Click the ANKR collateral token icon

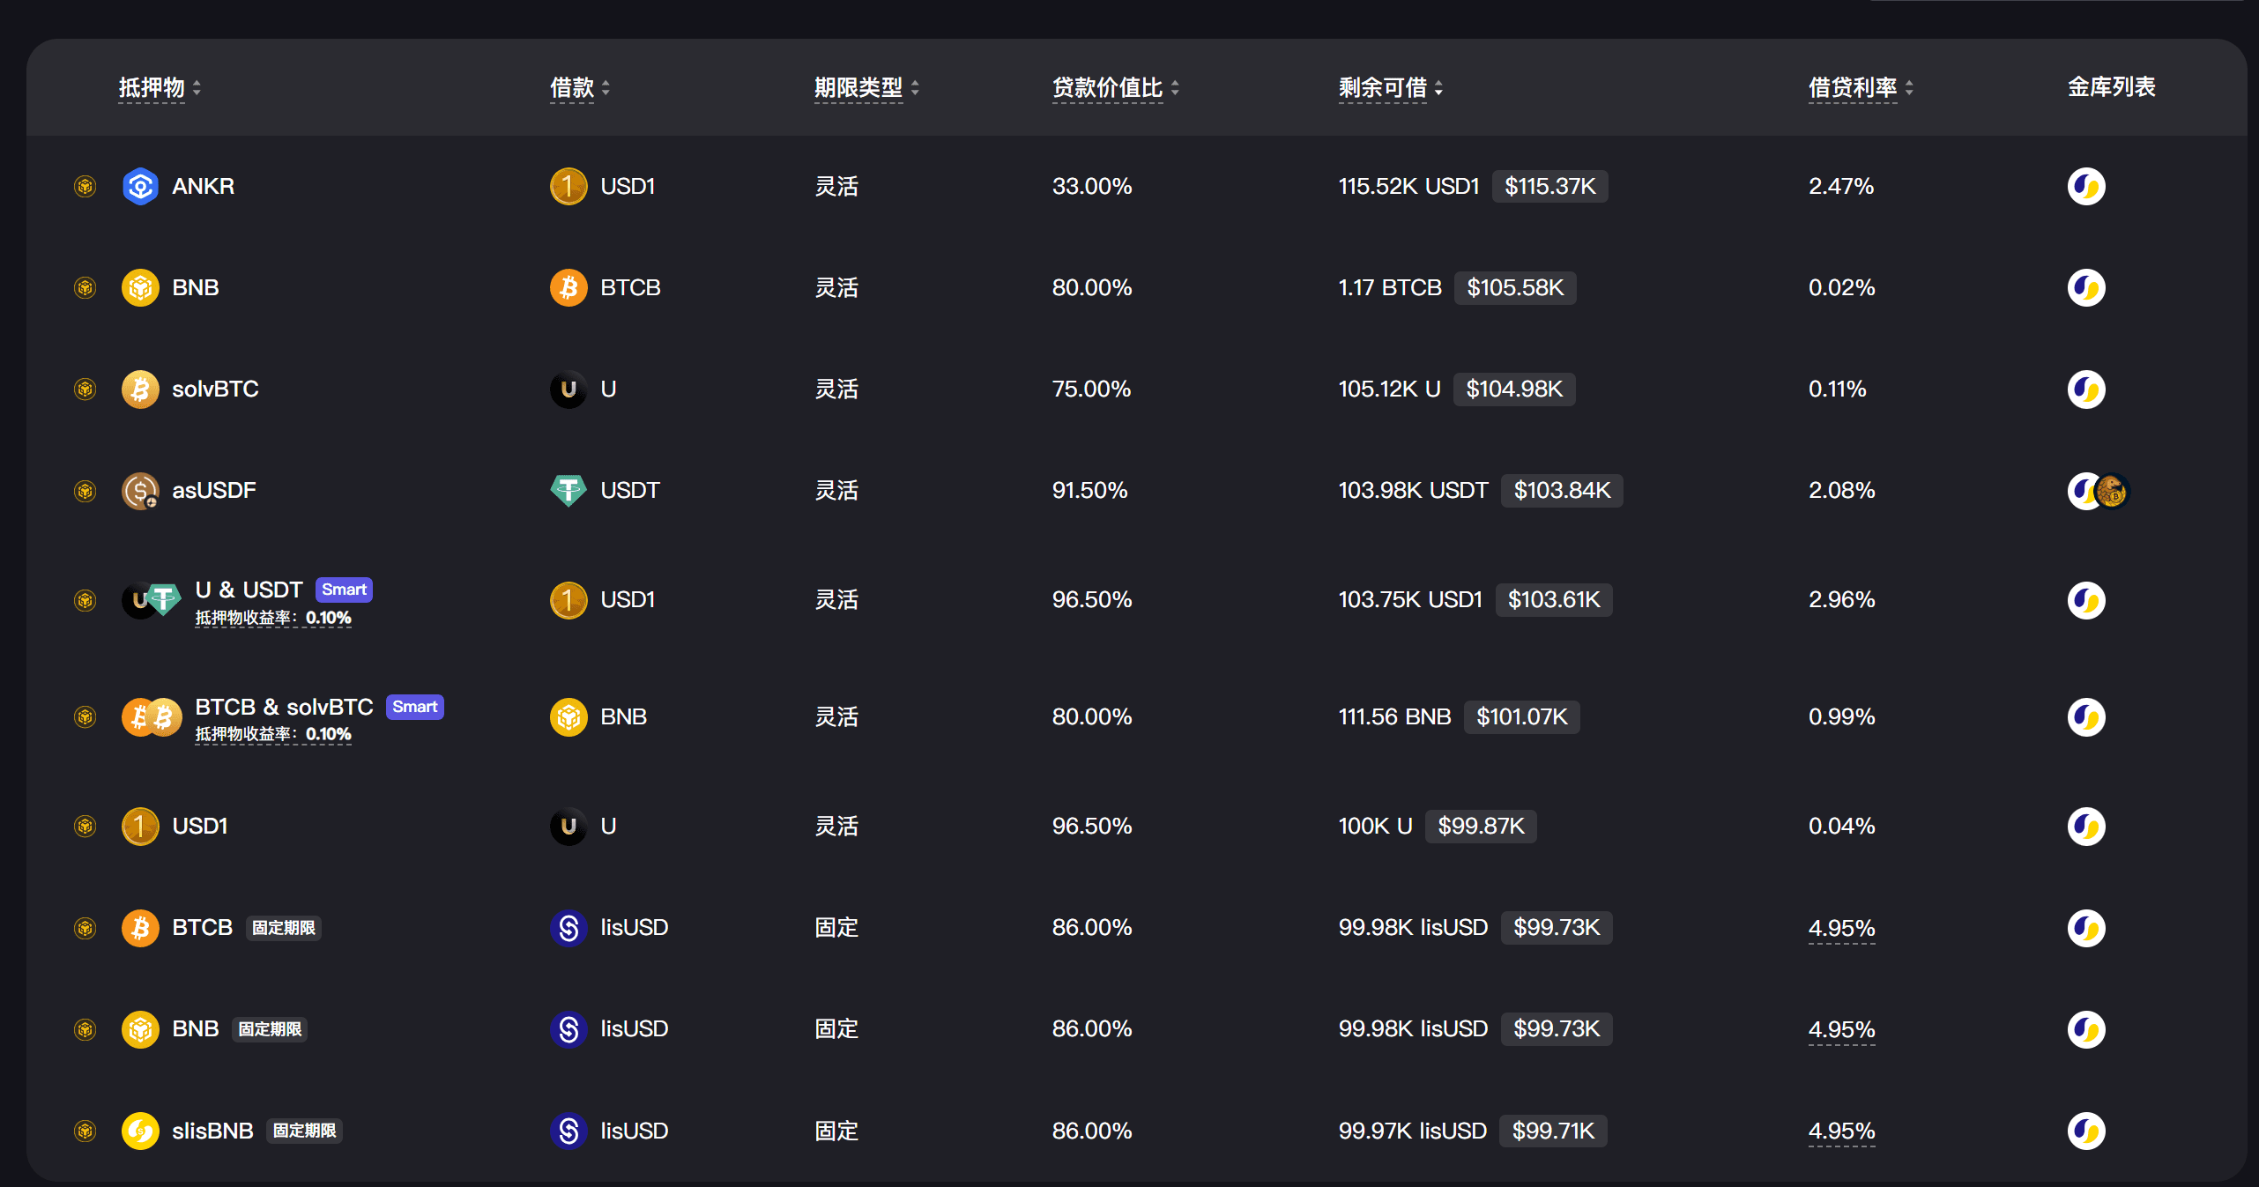pos(140,186)
